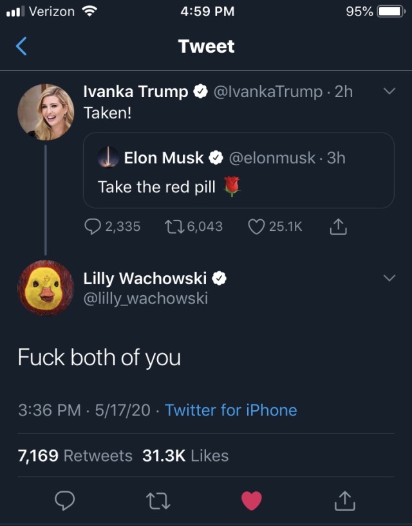Like Ivanka Trump's tweet with 25.1K likes
412x526 pixels.
click(257, 226)
